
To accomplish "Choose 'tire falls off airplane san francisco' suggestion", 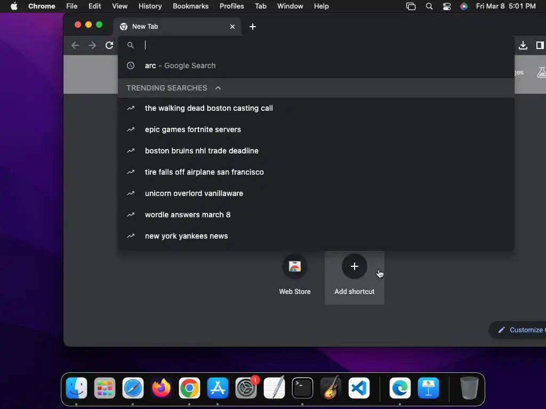I will tap(316, 172).
